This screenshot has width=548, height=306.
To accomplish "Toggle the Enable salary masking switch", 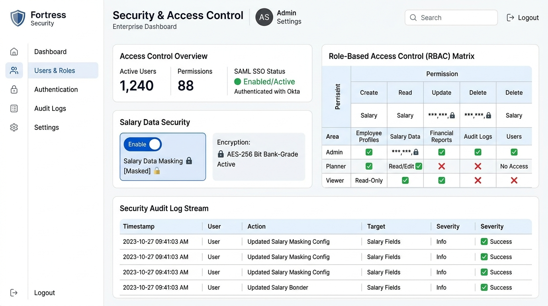I will pyautogui.click(x=143, y=144).
